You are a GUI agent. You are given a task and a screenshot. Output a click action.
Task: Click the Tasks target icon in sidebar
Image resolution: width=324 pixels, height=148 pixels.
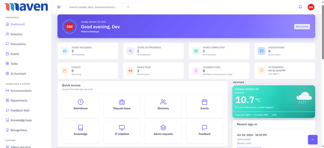coord(7,64)
